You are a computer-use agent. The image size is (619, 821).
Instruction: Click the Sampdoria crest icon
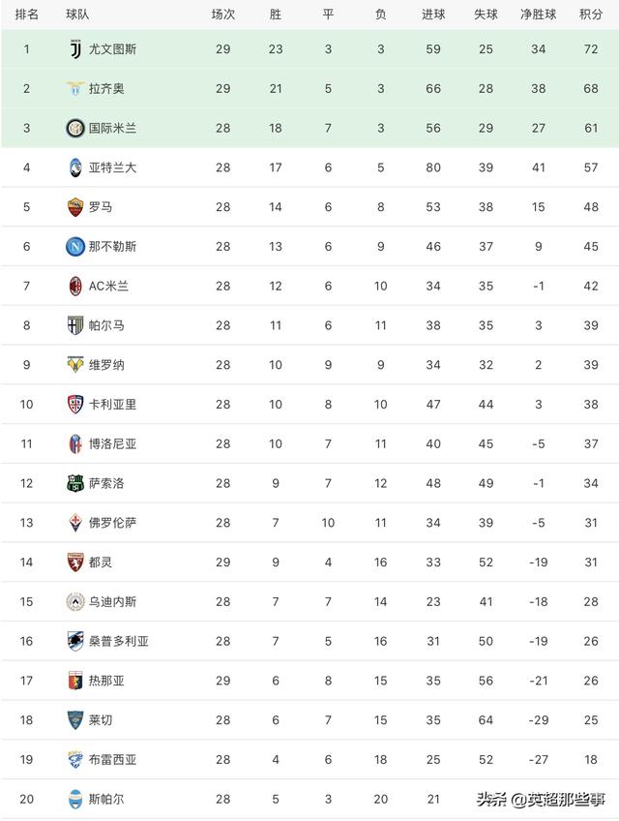click(75, 641)
